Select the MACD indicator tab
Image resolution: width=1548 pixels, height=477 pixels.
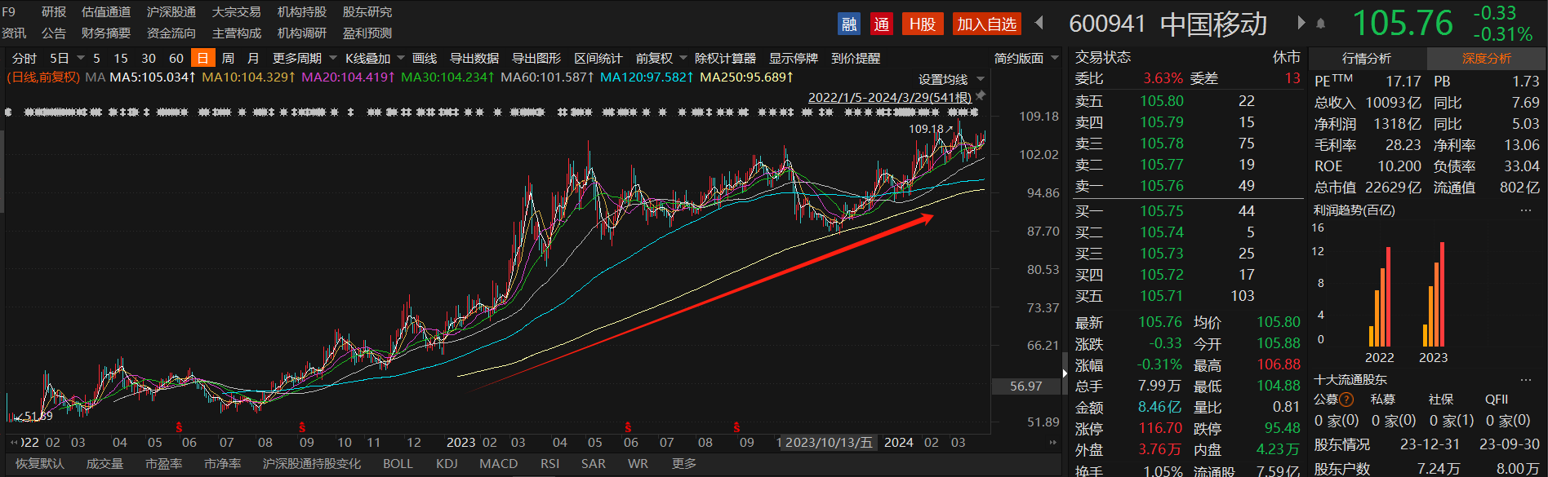[498, 464]
